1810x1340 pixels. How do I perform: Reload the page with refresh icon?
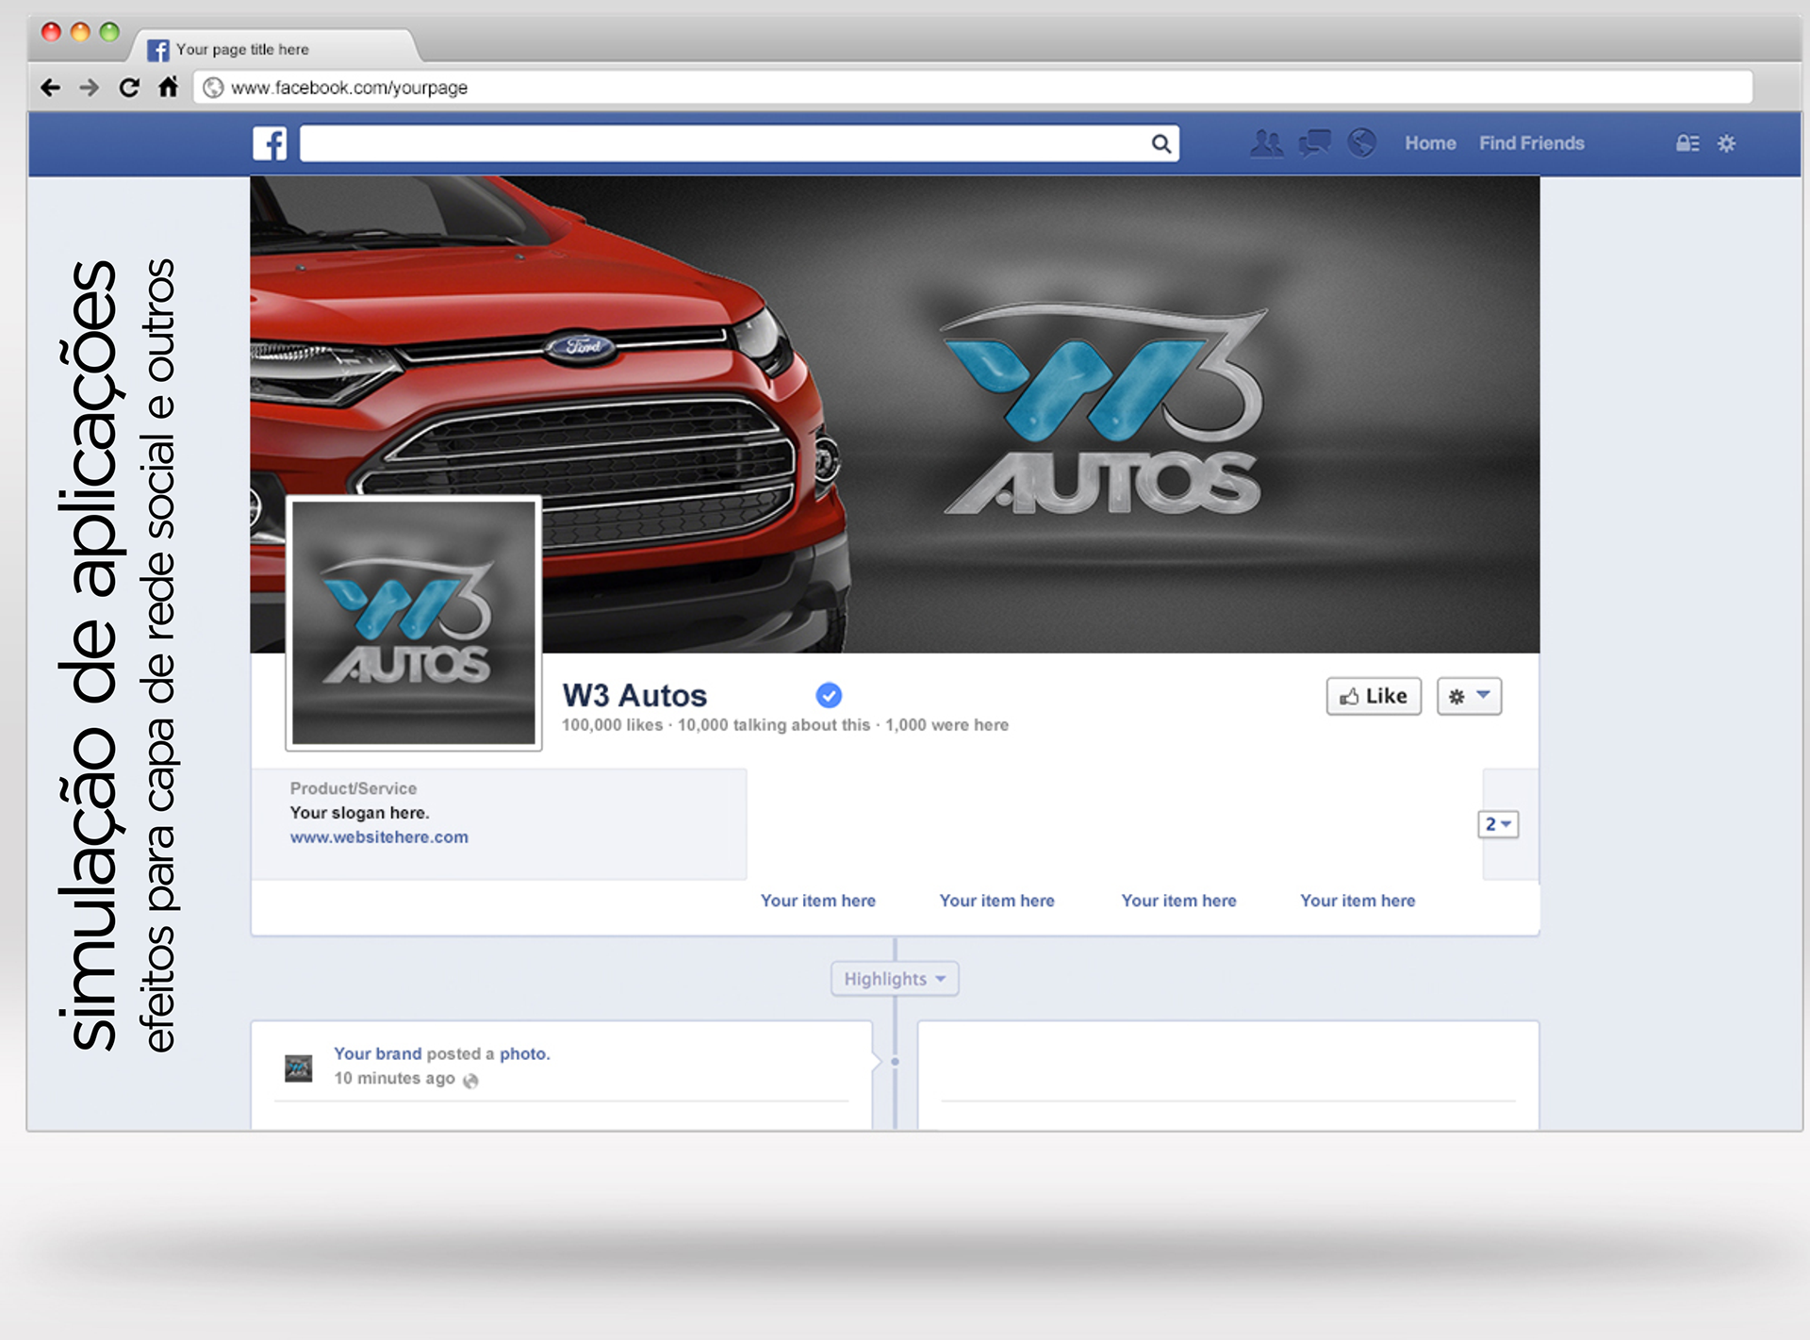[x=129, y=88]
